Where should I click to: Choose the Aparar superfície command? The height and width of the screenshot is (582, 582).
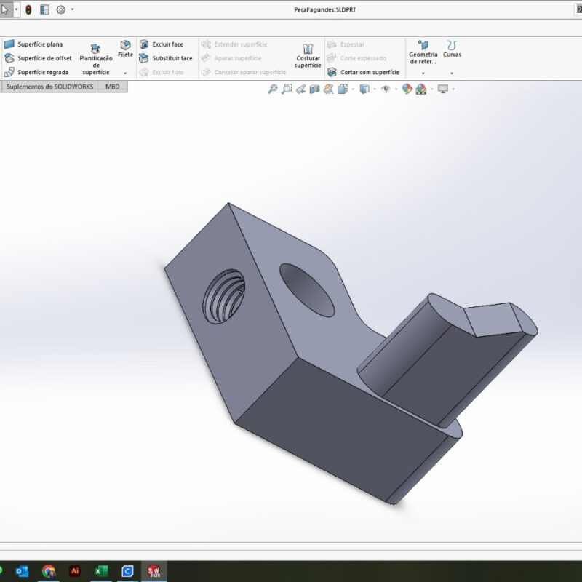[231, 58]
